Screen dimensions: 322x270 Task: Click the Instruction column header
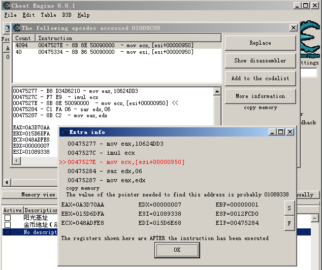128,38
